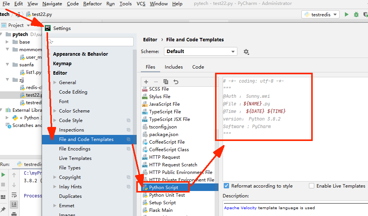Click the Copy template icon
Screen dimensions: 368x216
[166, 82]
